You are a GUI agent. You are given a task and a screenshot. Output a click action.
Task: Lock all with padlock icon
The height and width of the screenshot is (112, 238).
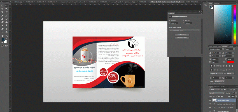pyautogui.click(x=222, y=97)
